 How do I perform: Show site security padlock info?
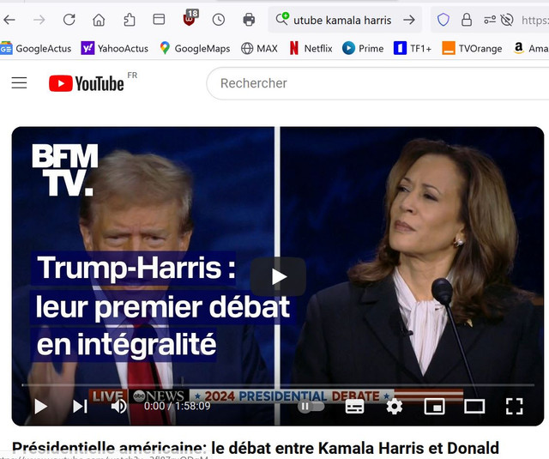[x=467, y=20]
